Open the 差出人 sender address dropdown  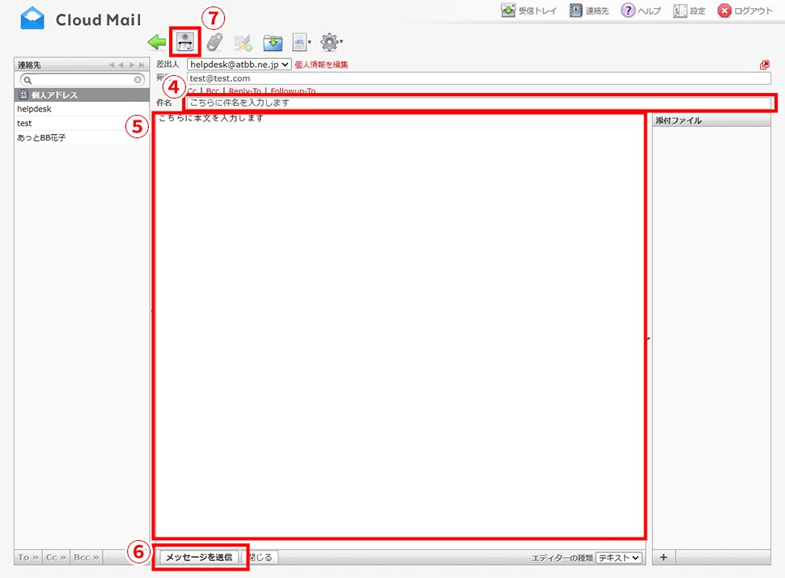tap(239, 65)
